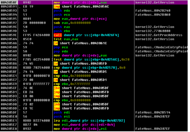This screenshot has width=190, height=132.
Task: Select hex bytes "F785 6C254000"
Action: [36, 60]
